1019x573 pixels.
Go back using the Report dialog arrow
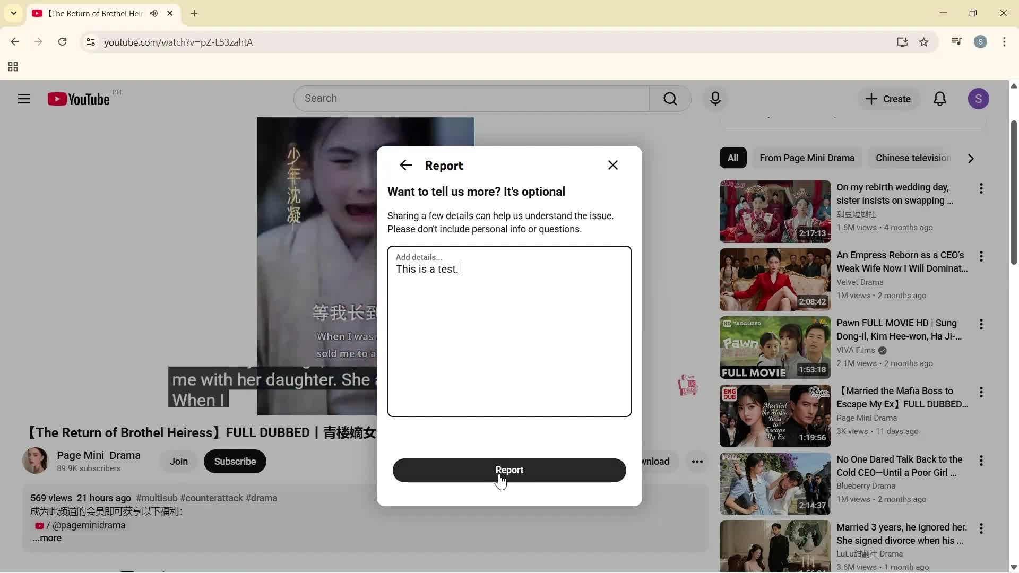[x=405, y=165]
